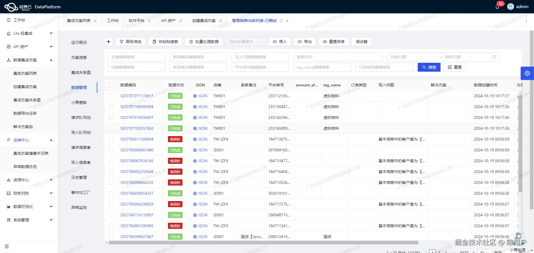Expand the API 资产 sidebar menu
This screenshot has height=253, width=534.
click(29, 47)
